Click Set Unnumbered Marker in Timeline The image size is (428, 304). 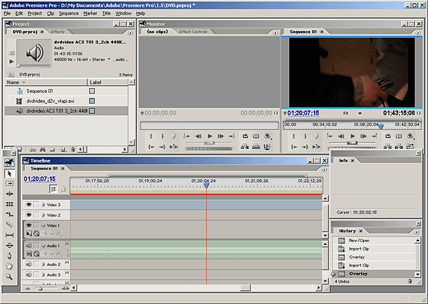pyautogui.click(x=64, y=189)
